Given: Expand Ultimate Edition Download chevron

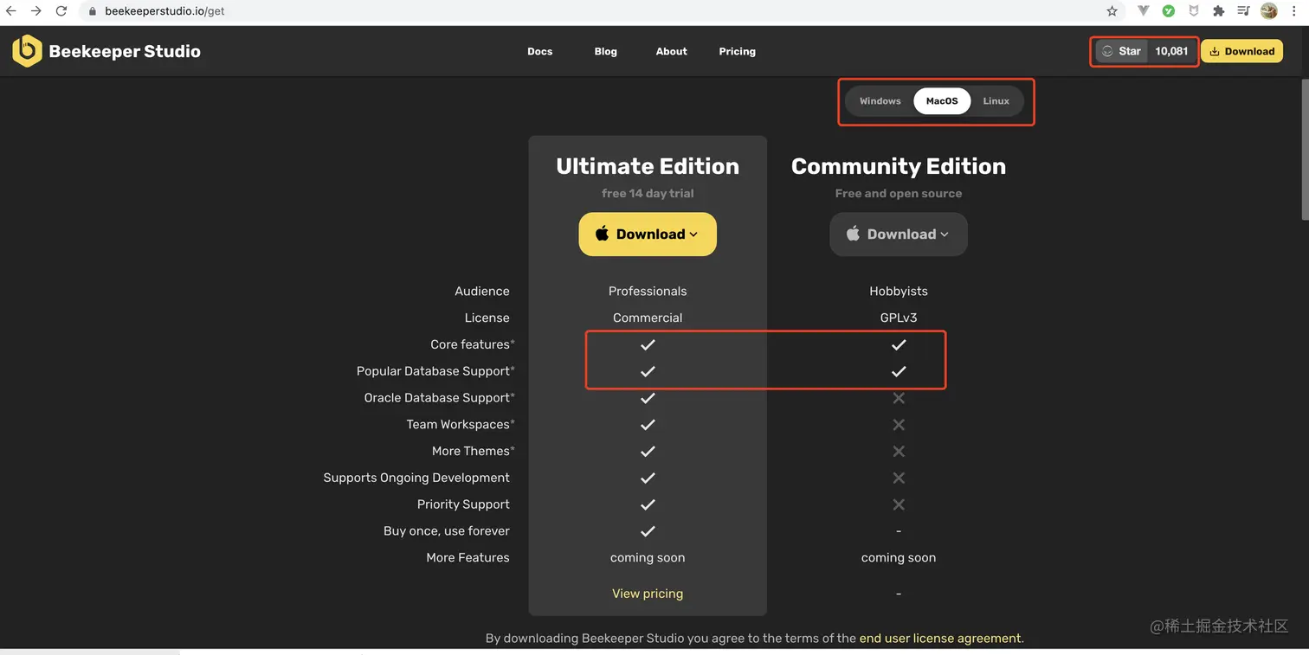Looking at the screenshot, I should [693, 234].
